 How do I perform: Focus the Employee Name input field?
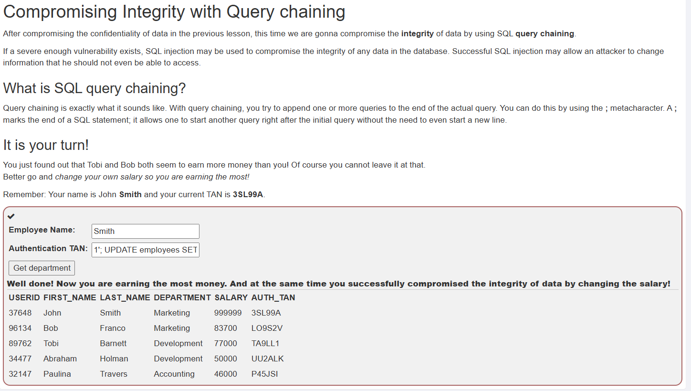pyautogui.click(x=145, y=231)
